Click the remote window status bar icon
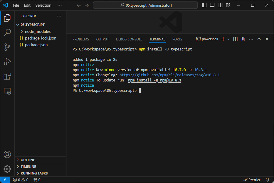This screenshot has width=274, height=183. coord(5,180)
